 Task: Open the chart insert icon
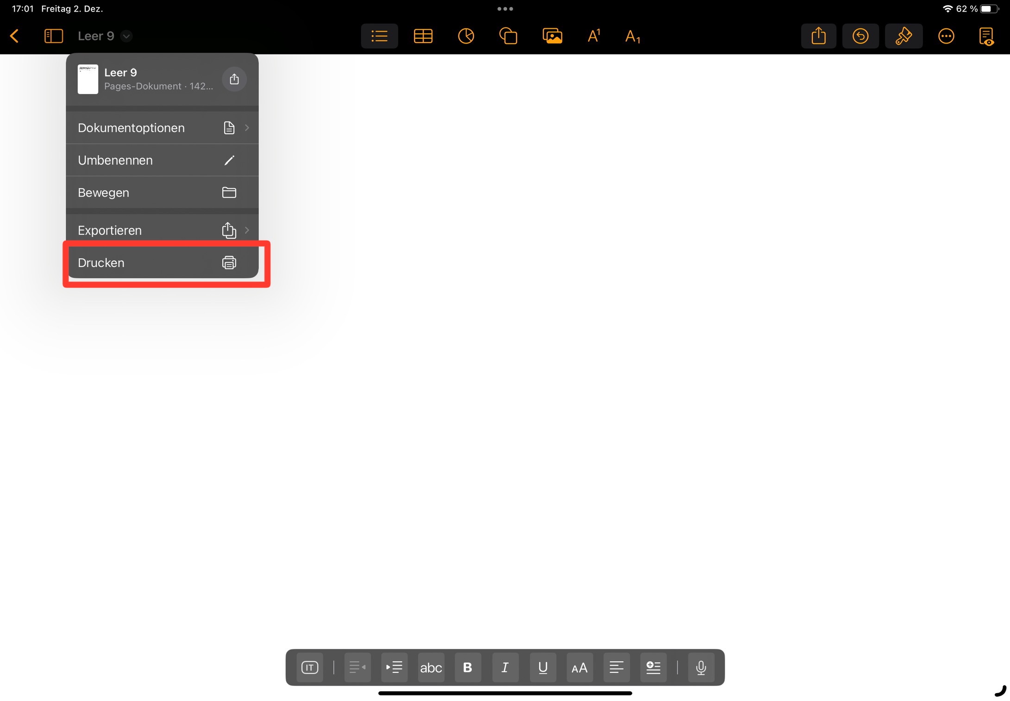coord(465,36)
